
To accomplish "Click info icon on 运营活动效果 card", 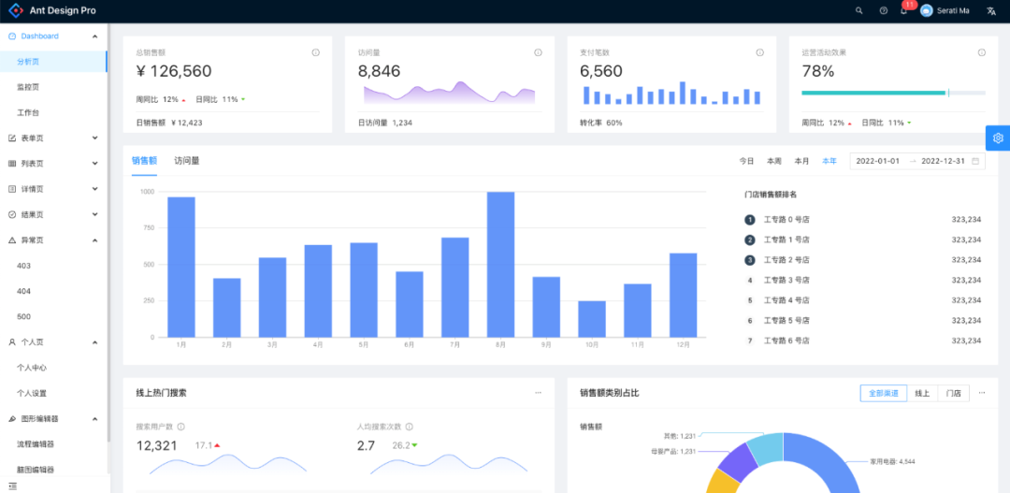I will tap(981, 52).
